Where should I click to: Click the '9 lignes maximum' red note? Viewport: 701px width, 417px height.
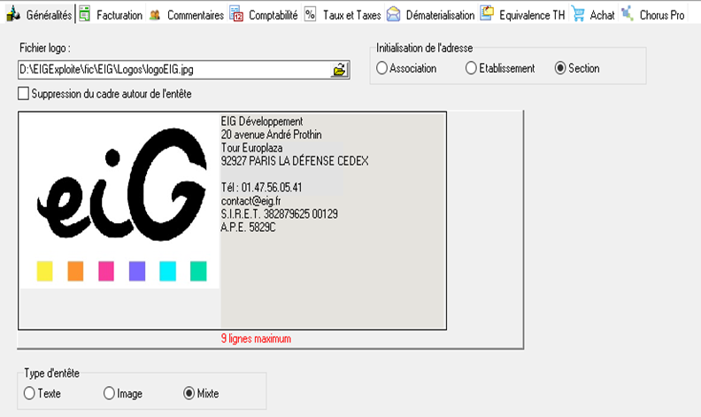(x=256, y=339)
